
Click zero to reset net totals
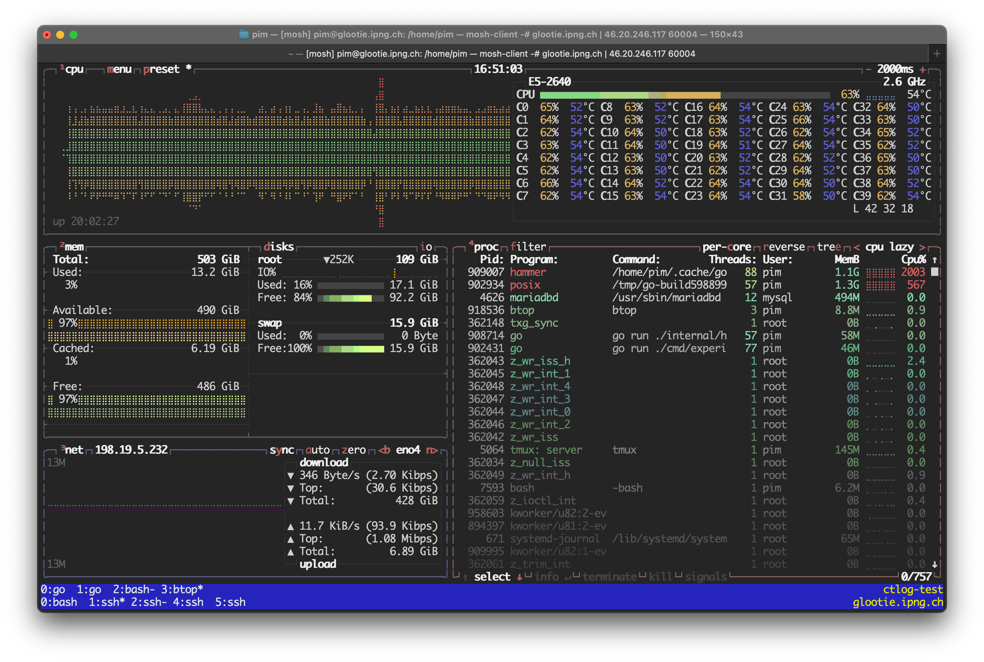[x=354, y=450]
